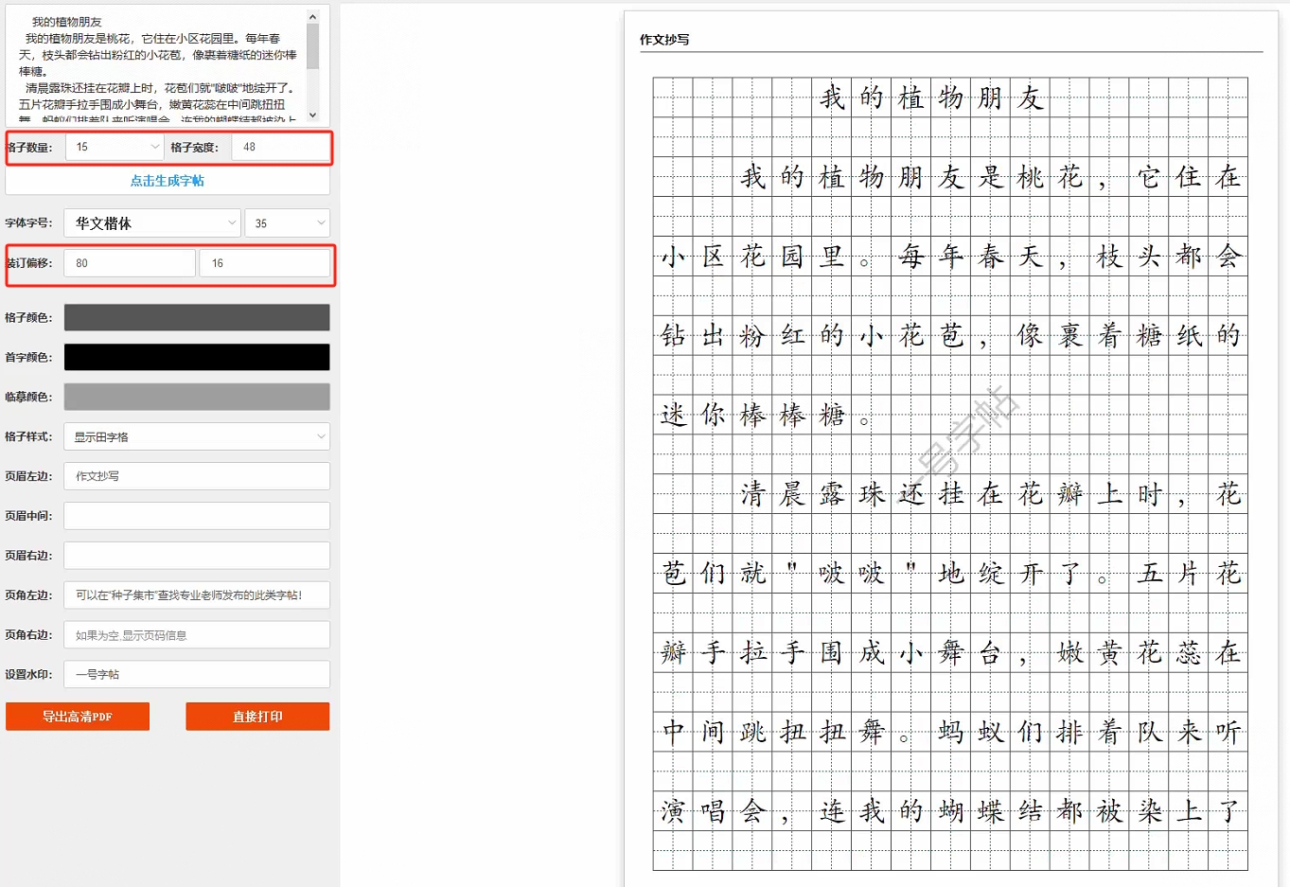The image size is (1290, 887).
Task: Click the 导出高清PDF button
Action: click(x=78, y=717)
